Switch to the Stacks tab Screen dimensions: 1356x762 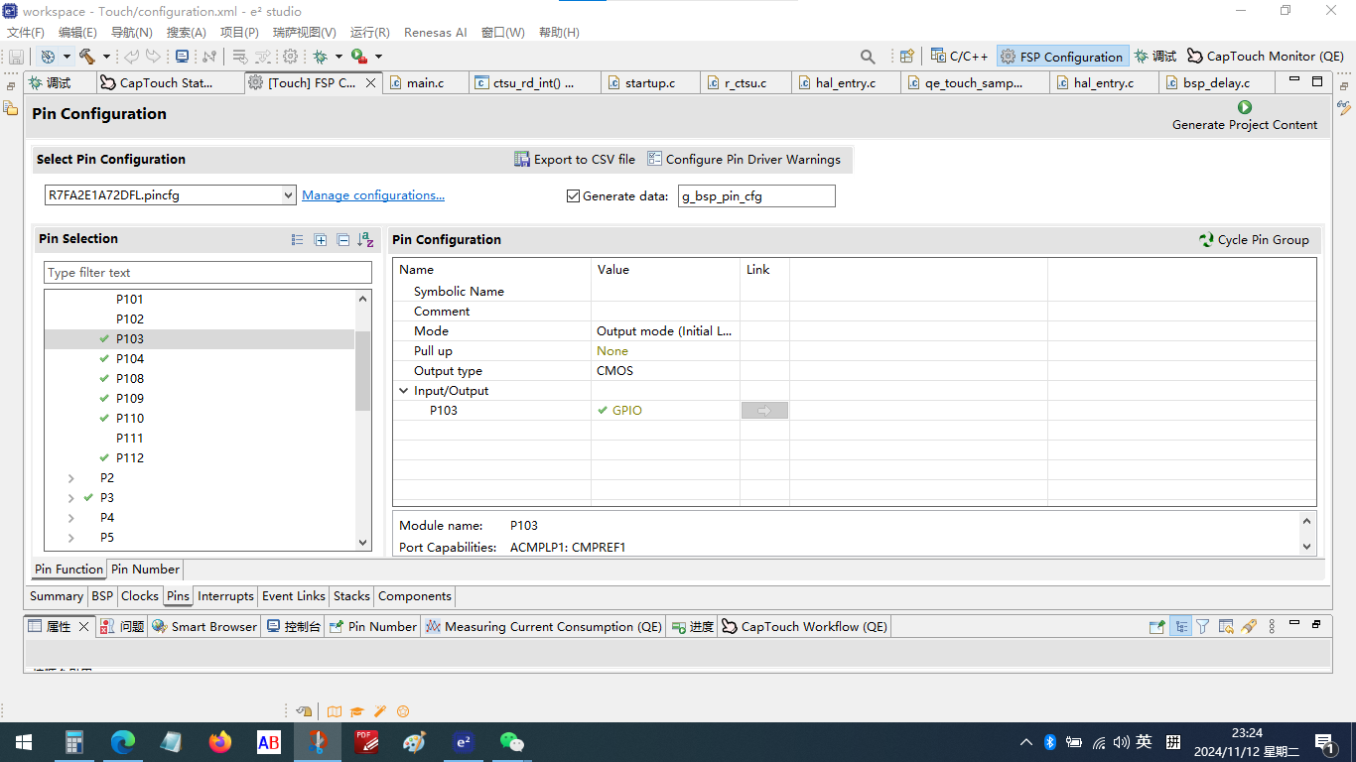351,596
